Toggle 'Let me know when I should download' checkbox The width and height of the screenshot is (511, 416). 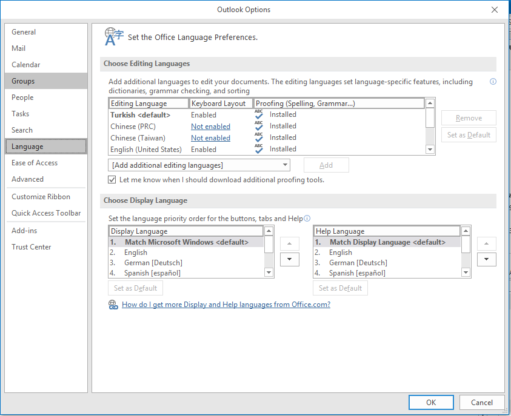click(x=112, y=180)
